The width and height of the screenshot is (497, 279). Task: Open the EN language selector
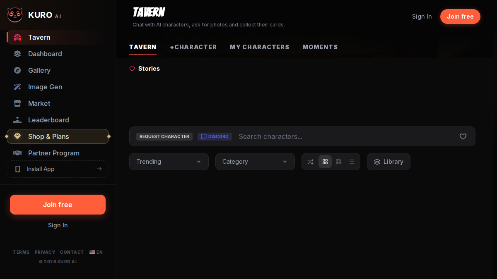[x=96, y=252]
